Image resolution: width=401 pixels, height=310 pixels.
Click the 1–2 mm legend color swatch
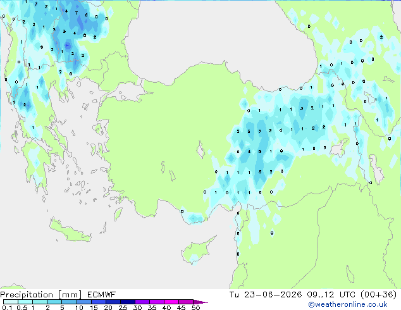point(40,302)
